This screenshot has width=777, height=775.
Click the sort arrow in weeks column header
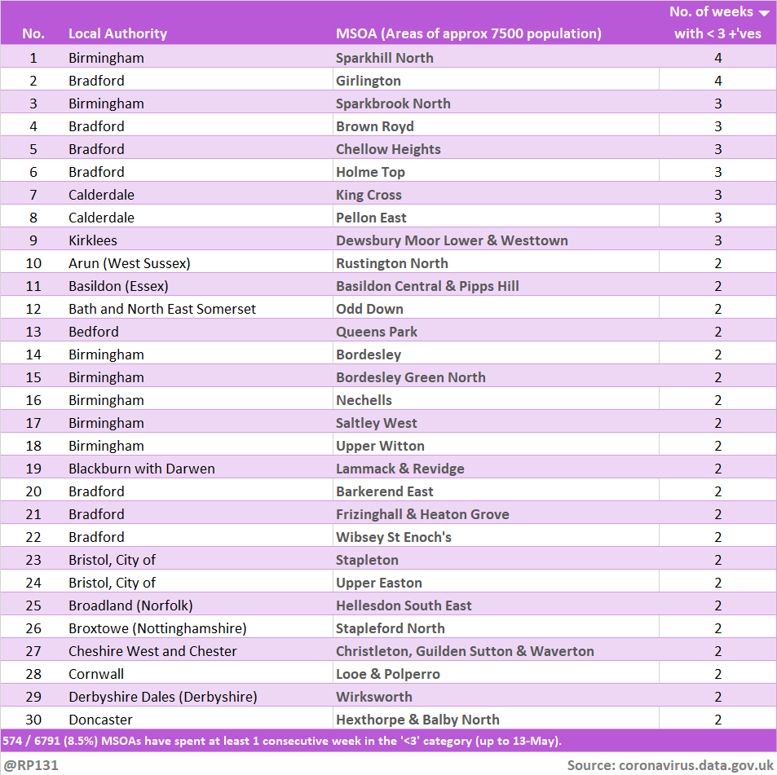point(764,13)
